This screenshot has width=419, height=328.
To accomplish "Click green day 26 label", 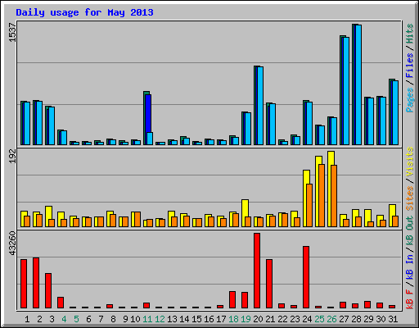I will (331, 319).
